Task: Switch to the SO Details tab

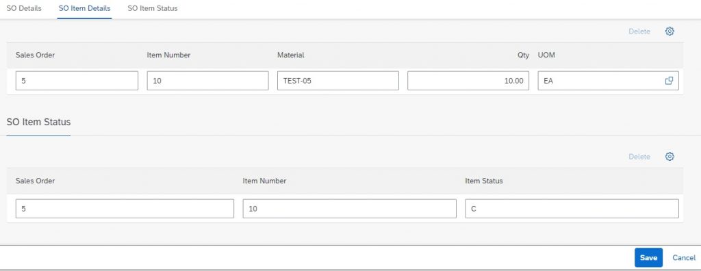Action: tap(24, 8)
